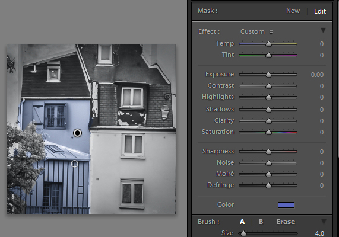Select the inactive grey brush pin
339x237 pixels.
74,164
